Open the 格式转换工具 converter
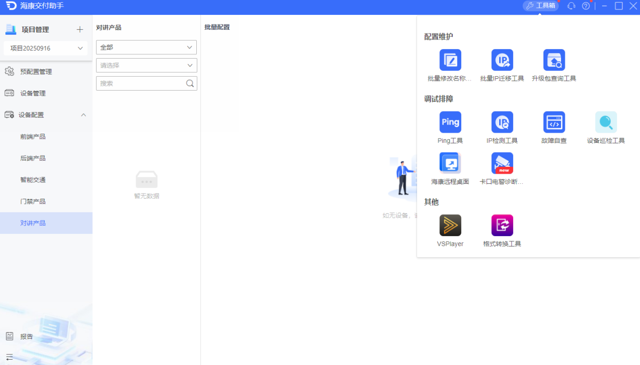 pyautogui.click(x=502, y=225)
